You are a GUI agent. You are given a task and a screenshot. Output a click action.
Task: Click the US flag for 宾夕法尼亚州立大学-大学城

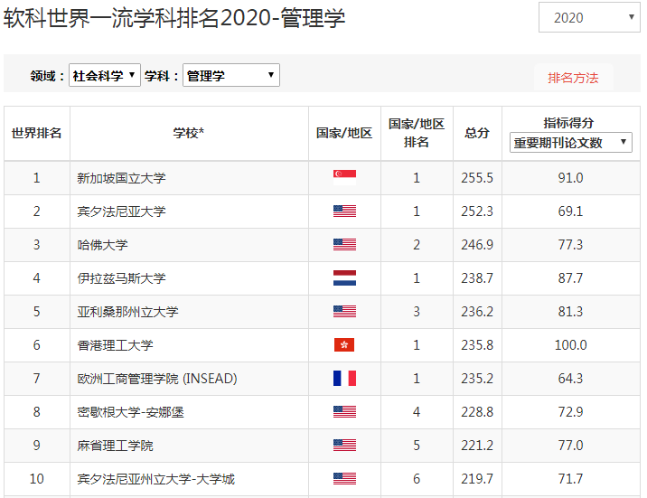[344, 479]
